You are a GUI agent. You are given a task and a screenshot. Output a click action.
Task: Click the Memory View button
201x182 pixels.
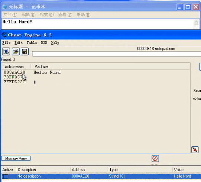(x=16, y=159)
